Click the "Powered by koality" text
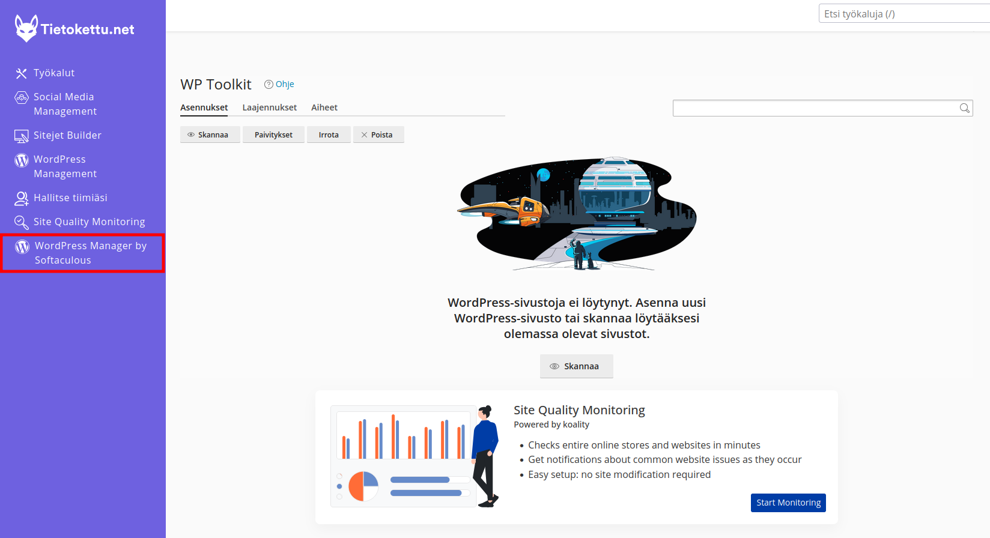The image size is (990, 538). pyautogui.click(x=551, y=425)
